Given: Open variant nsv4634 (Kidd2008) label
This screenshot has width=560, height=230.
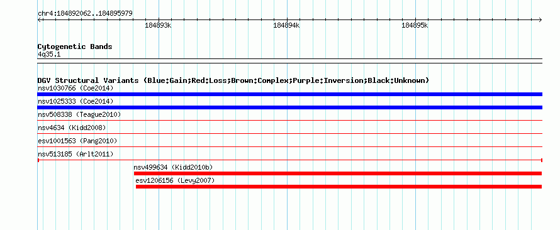Looking at the screenshot, I should pos(72,128).
